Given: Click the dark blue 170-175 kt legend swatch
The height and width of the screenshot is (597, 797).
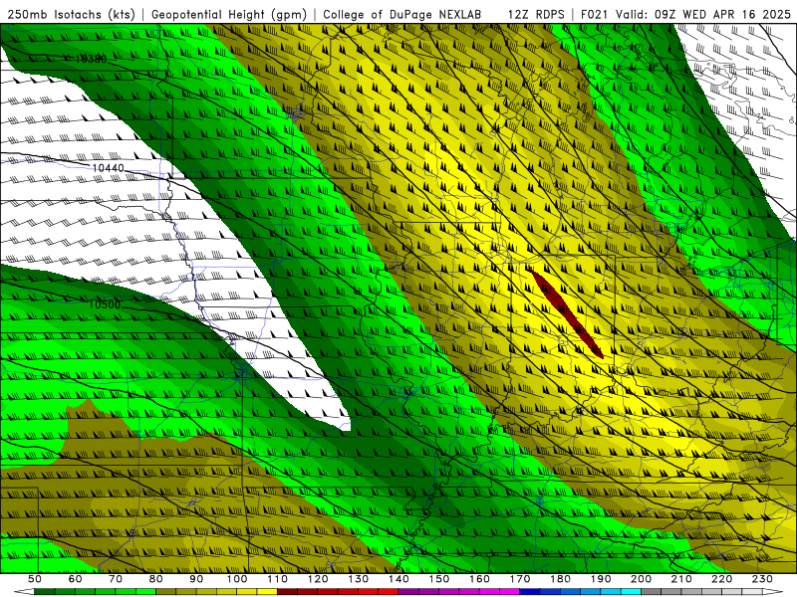Looking at the screenshot, I should 530,591.
